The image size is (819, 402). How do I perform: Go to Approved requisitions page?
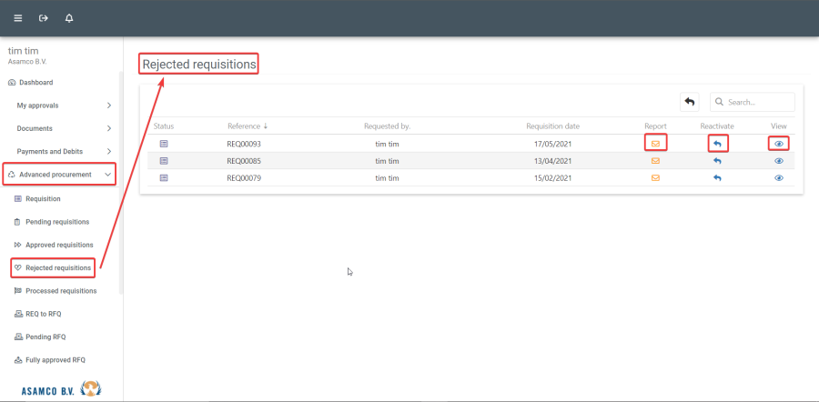pyautogui.click(x=58, y=245)
